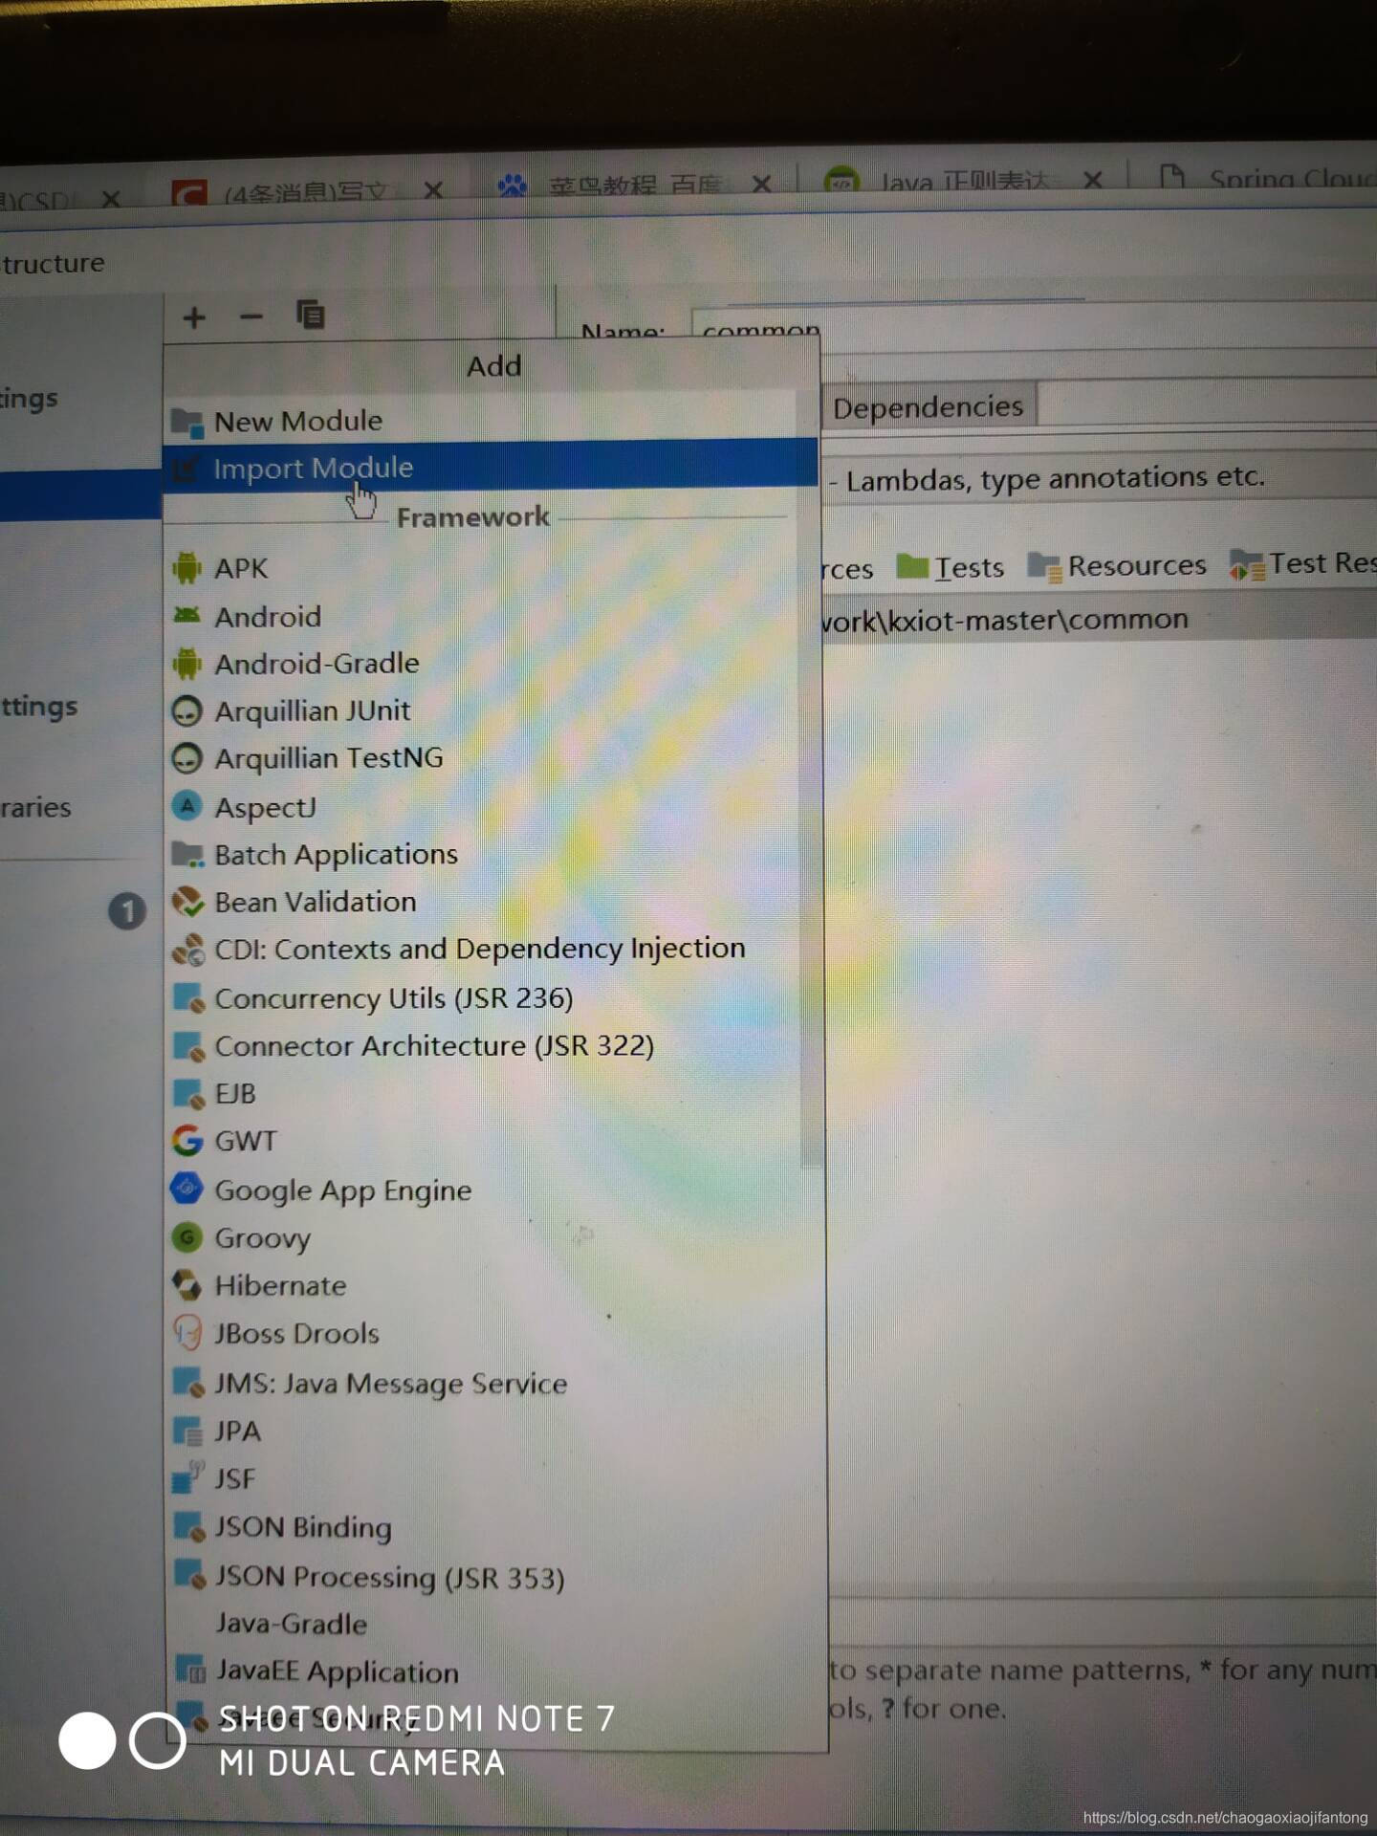1377x1836 pixels.
Task: Click the problems count badge 1
Action: click(x=127, y=910)
